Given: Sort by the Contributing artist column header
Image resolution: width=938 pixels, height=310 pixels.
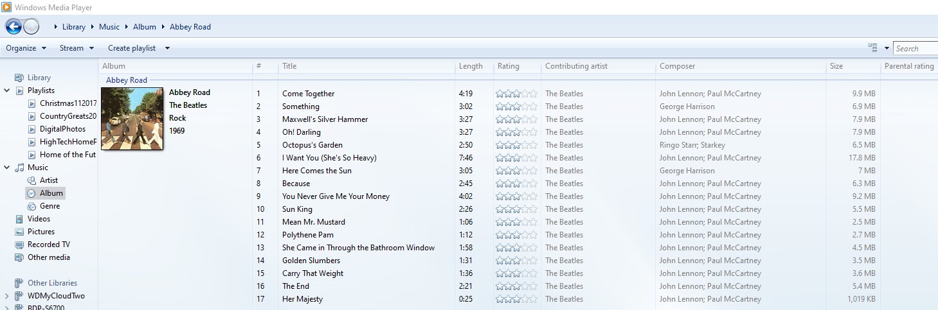Looking at the screenshot, I should pyautogui.click(x=598, y=66).
